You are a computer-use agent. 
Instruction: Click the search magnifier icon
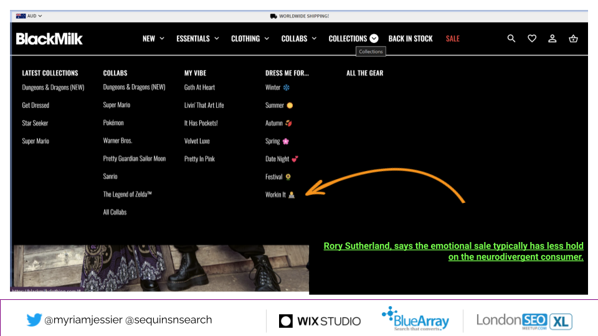[511, 39]
